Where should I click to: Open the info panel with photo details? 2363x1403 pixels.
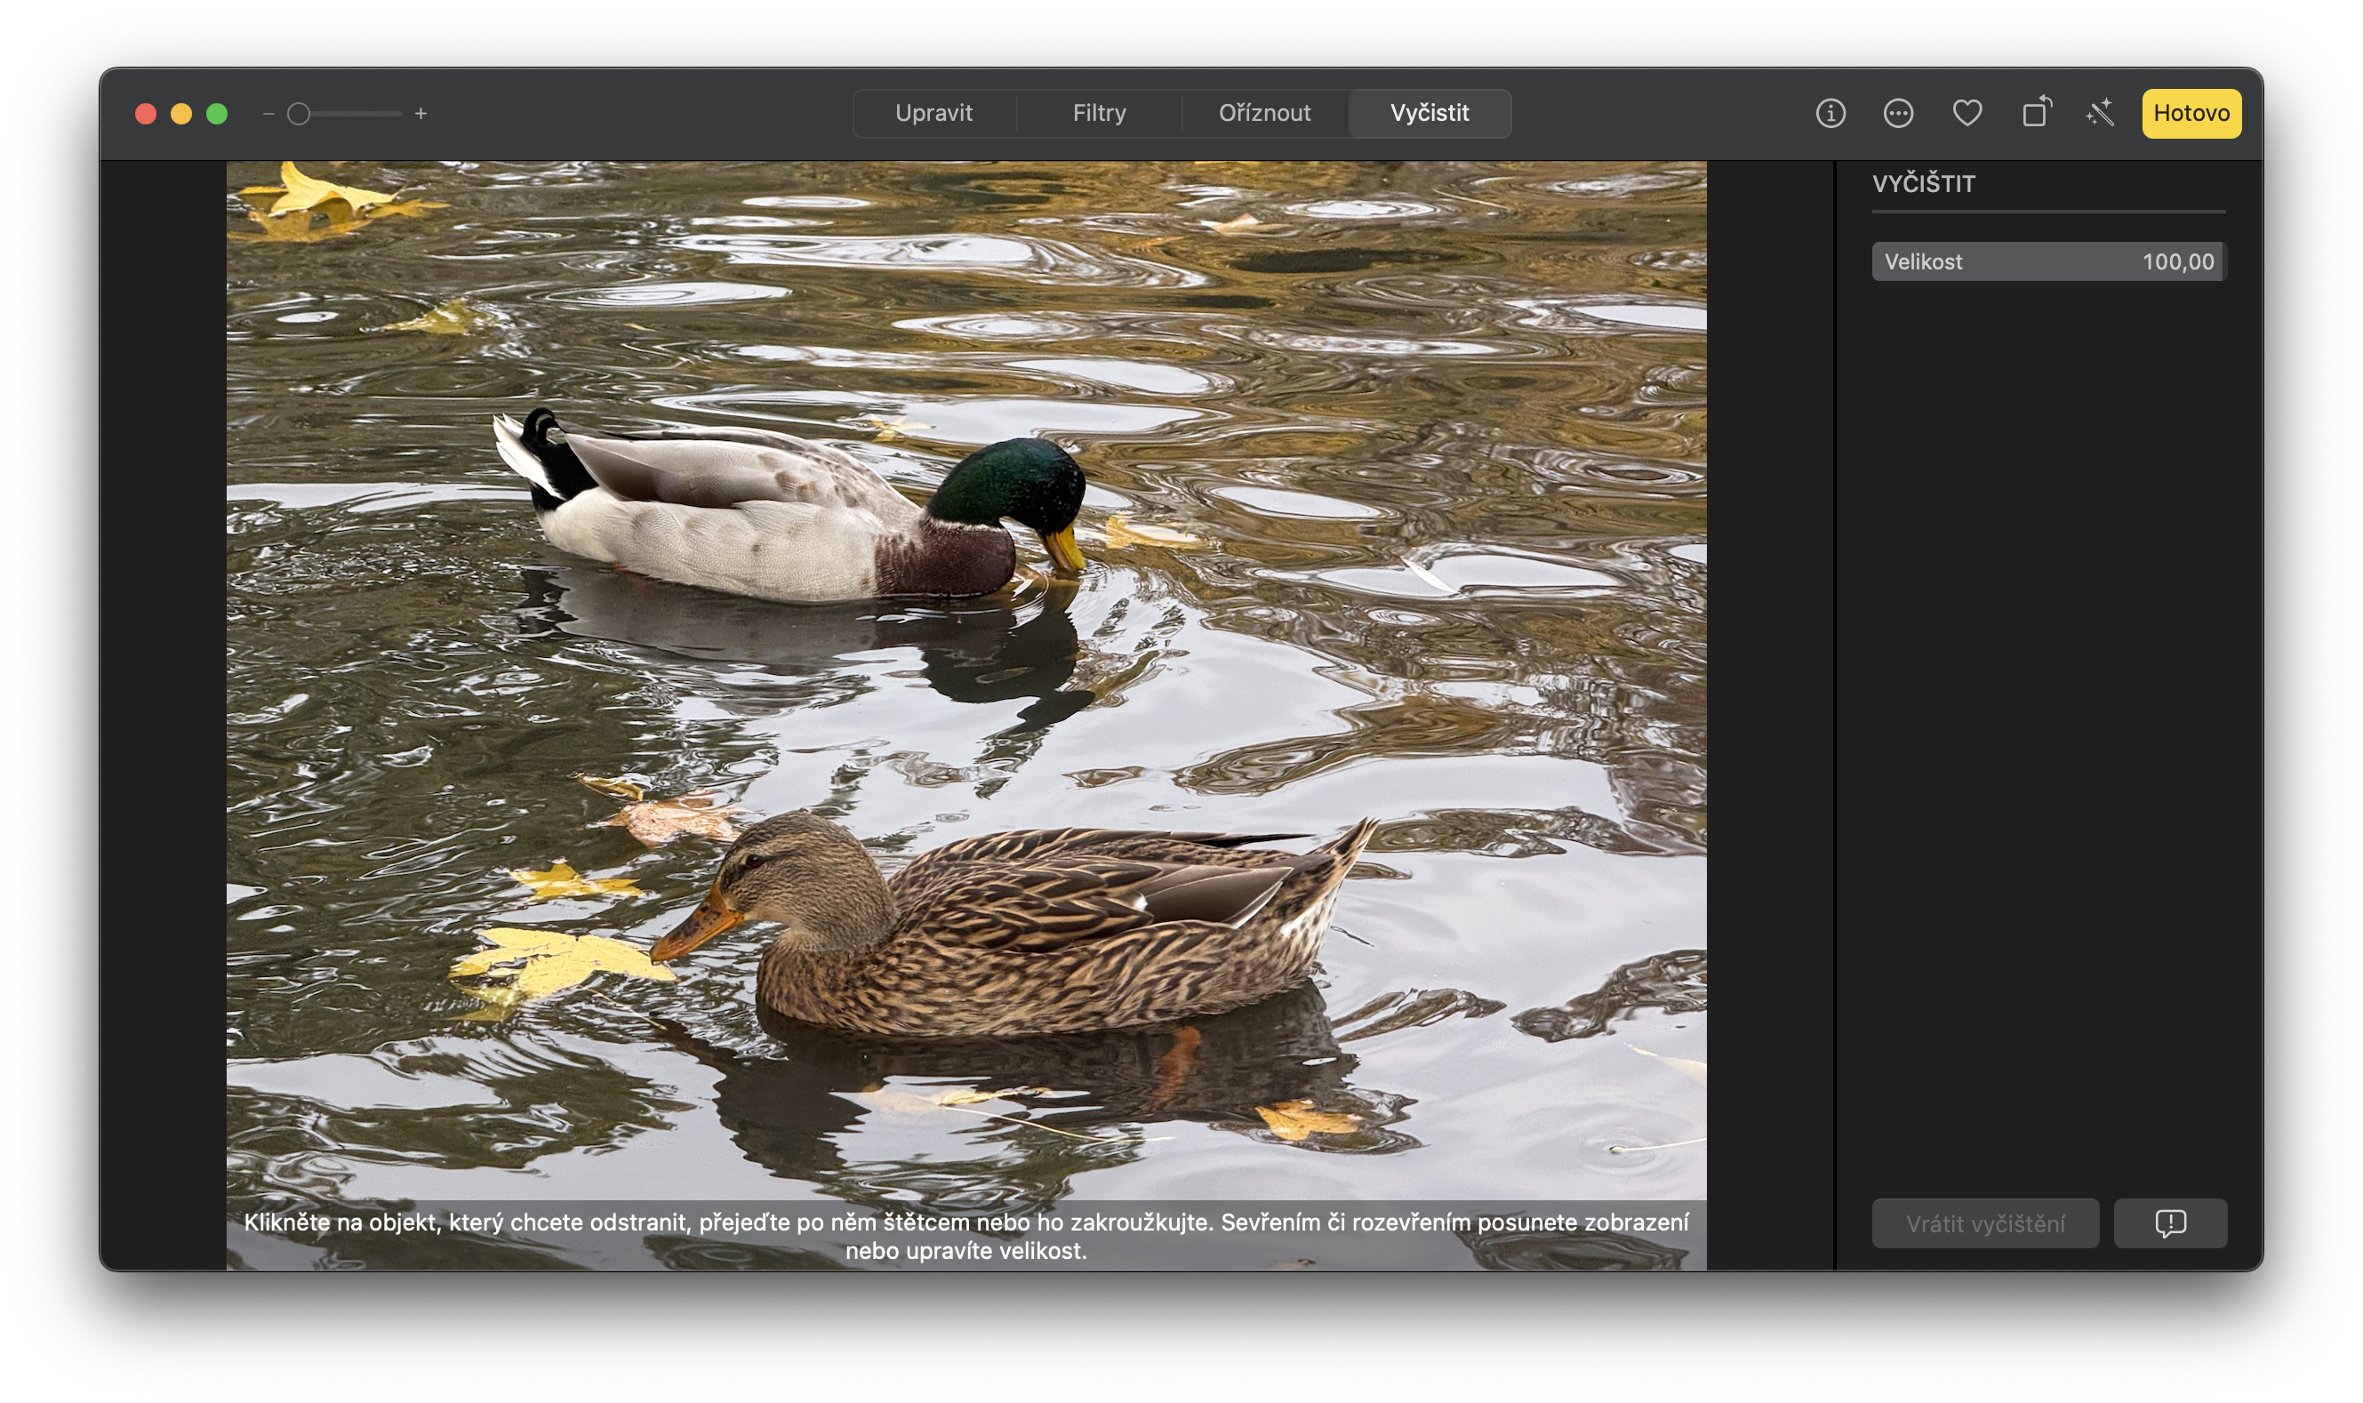coord(1830,113)
